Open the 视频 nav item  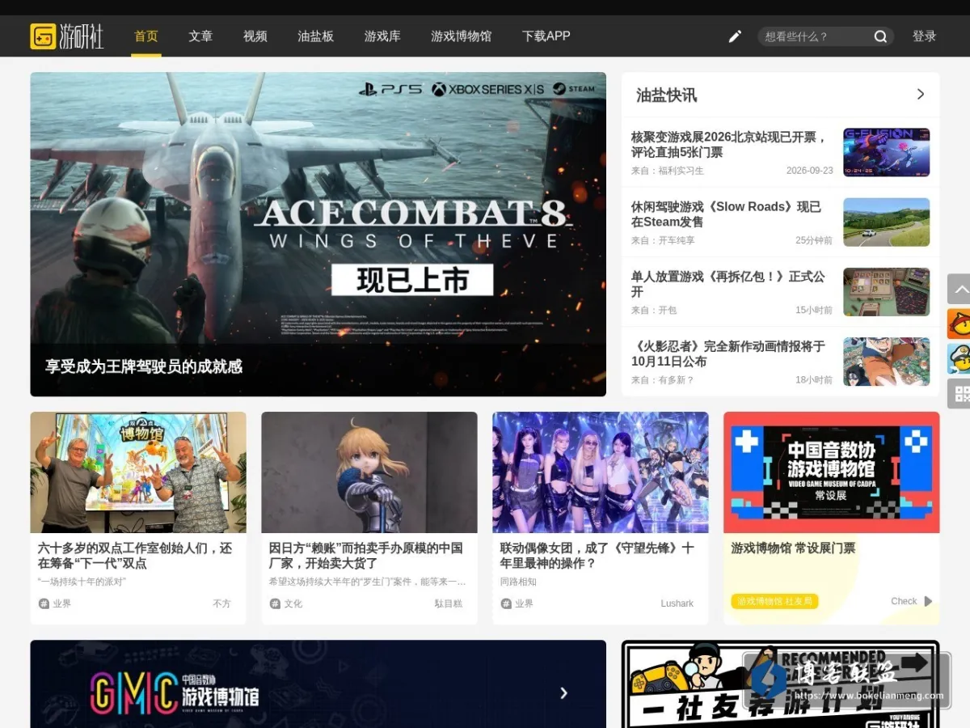(x=255, y=36)
